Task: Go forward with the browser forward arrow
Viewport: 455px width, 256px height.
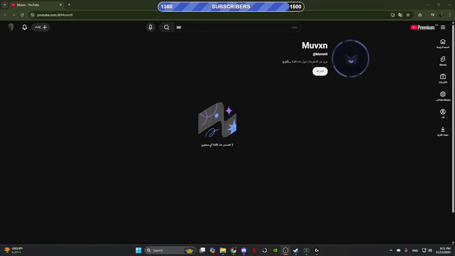Action: tap(14, 15)
